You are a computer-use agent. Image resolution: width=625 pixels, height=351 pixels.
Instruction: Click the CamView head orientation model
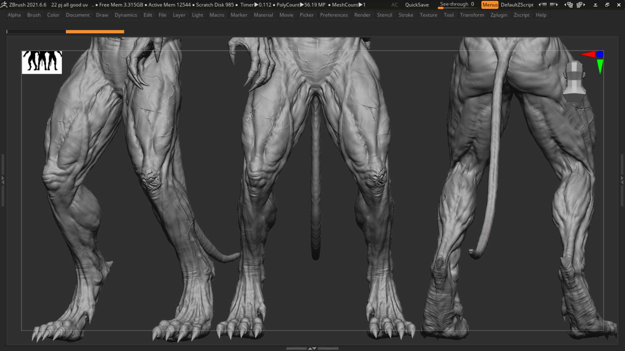[574, 80]
